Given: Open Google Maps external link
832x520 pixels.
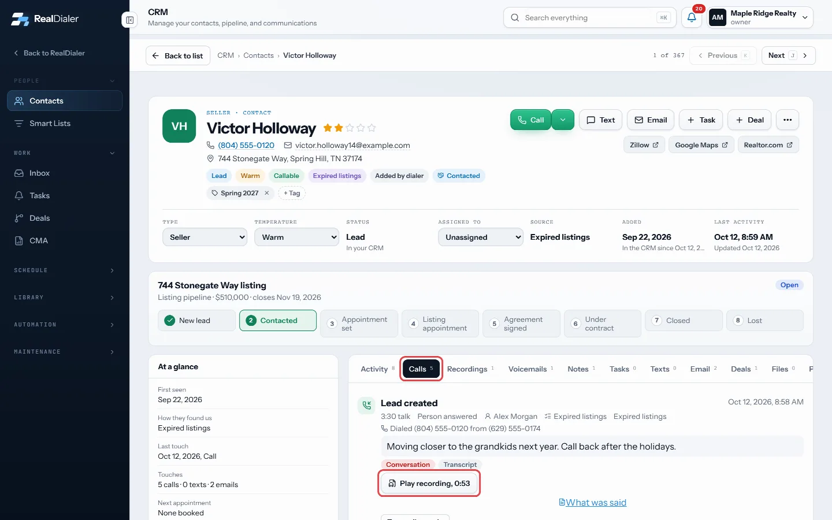Looking at the screenshot, I should pyautogui.click(x=701, y=145).
